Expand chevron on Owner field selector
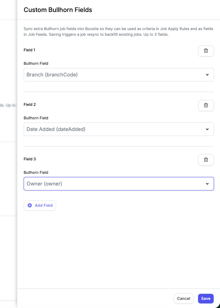 (x=207, y=184)
